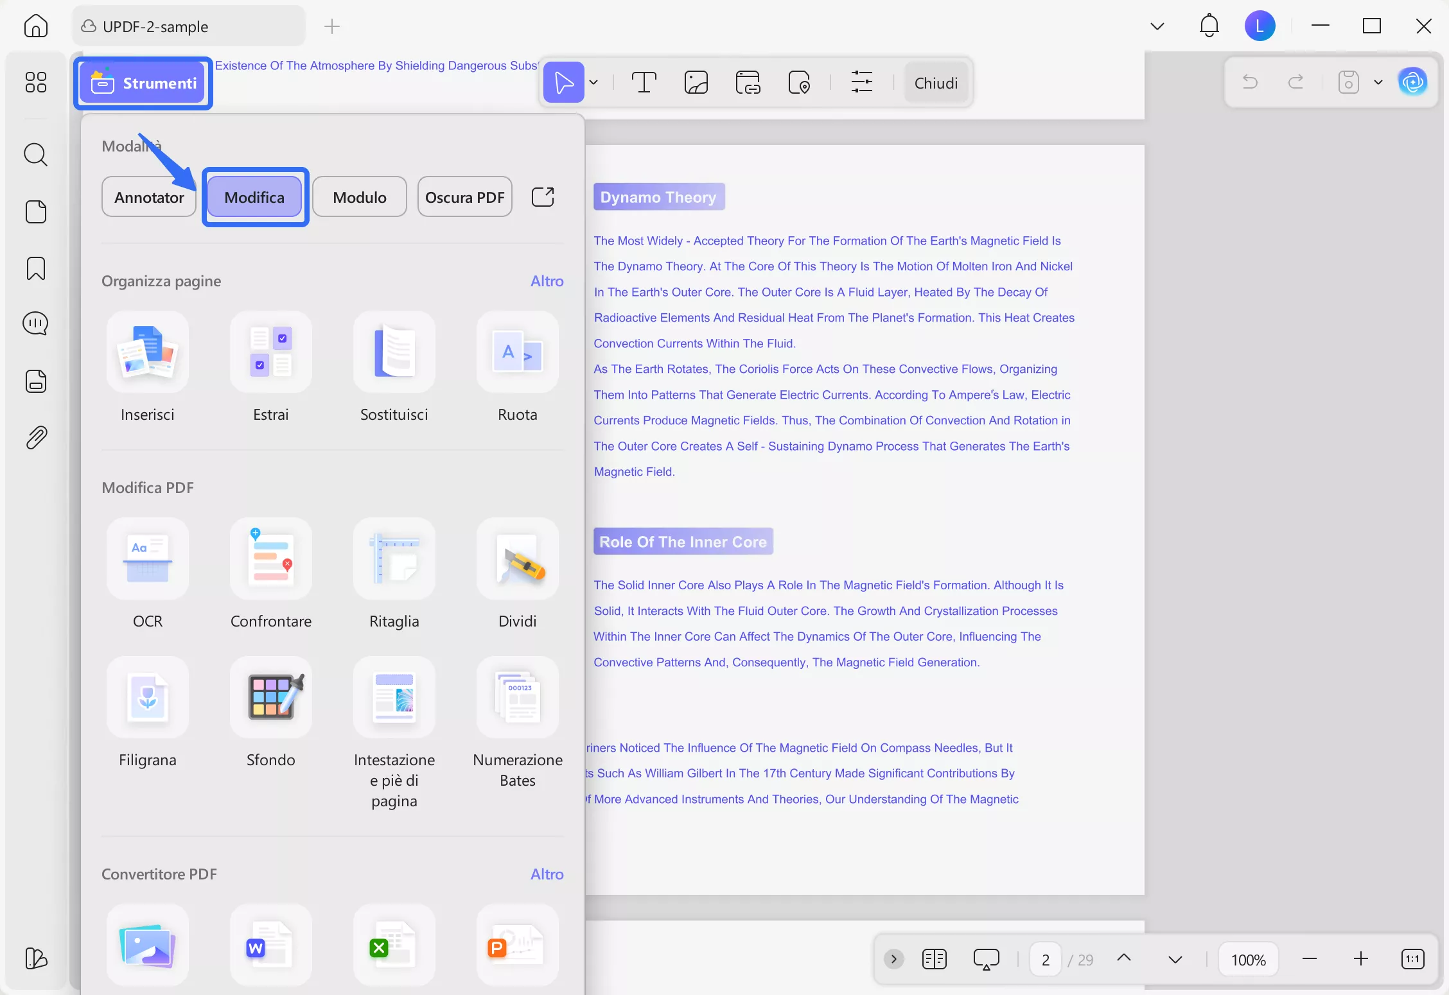Select the Modulo mode
The image size is (1449, 995).
[x=359, y=197]
